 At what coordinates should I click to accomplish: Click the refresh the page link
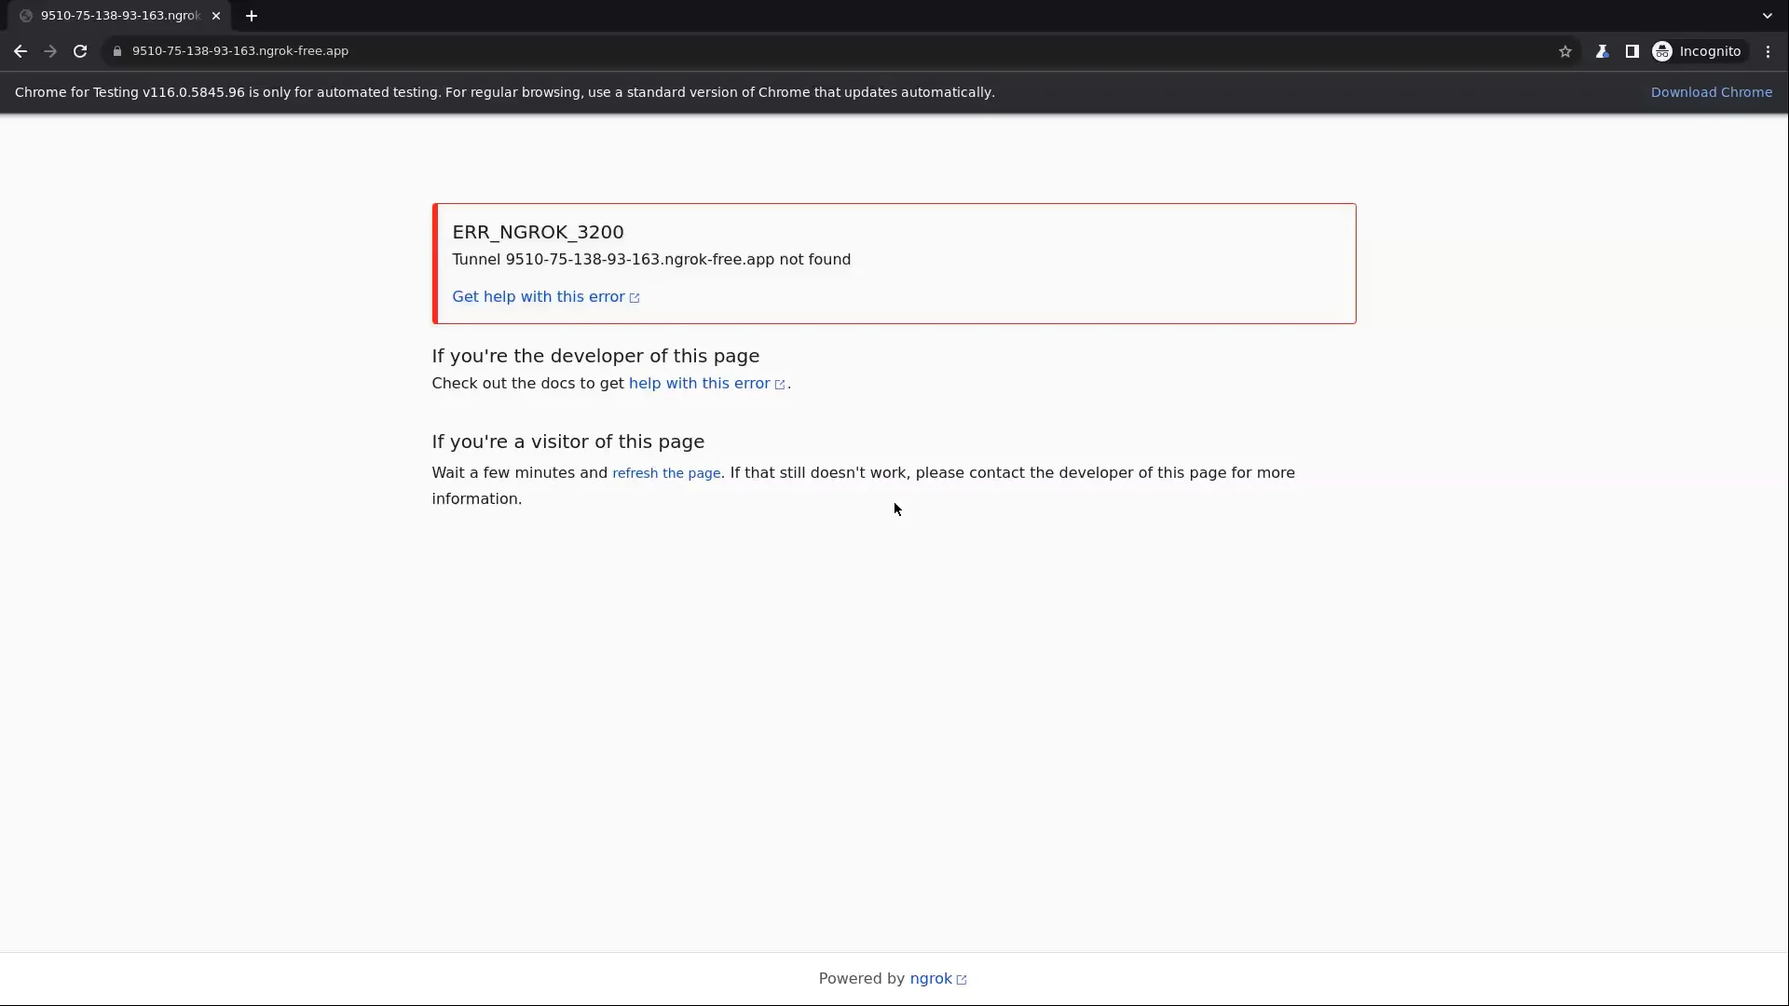(x=665, y=473)
